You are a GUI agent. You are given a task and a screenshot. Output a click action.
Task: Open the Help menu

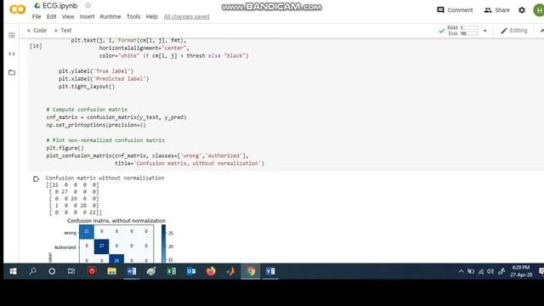151,17
